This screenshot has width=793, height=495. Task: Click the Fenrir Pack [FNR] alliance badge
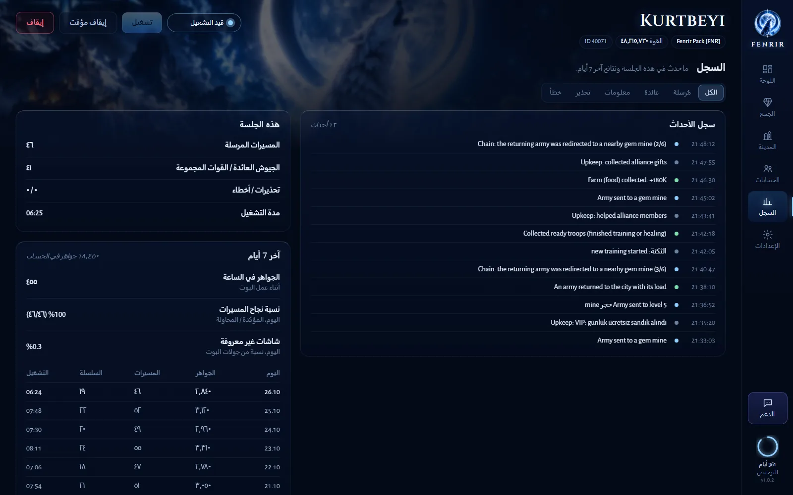click(698, 42)
